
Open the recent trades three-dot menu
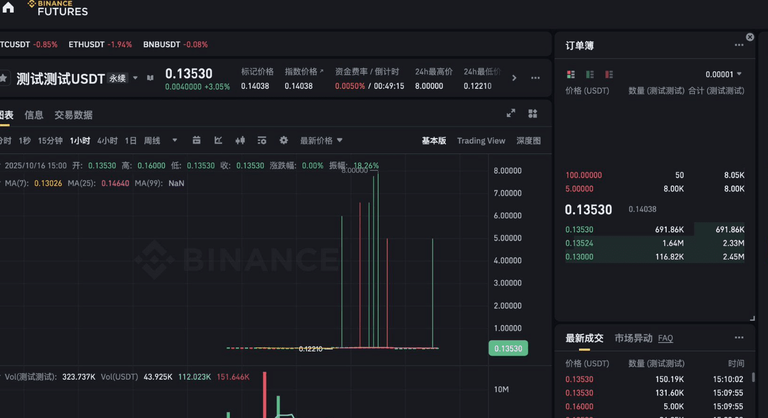(739, 338)
